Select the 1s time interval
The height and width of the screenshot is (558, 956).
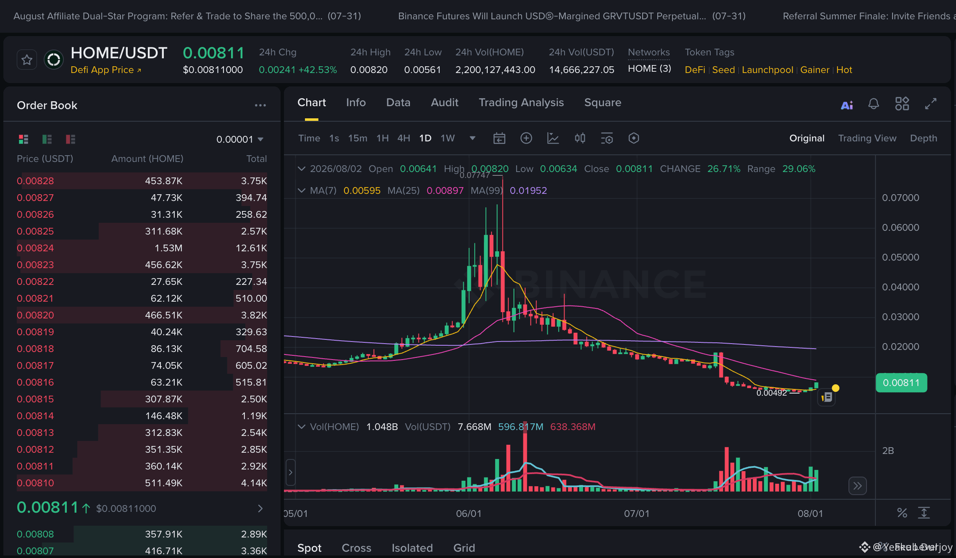tap(334, 138)
